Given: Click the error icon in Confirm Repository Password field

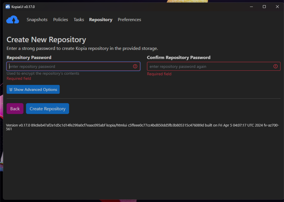Looking at the screenshot, I should 275,66.
